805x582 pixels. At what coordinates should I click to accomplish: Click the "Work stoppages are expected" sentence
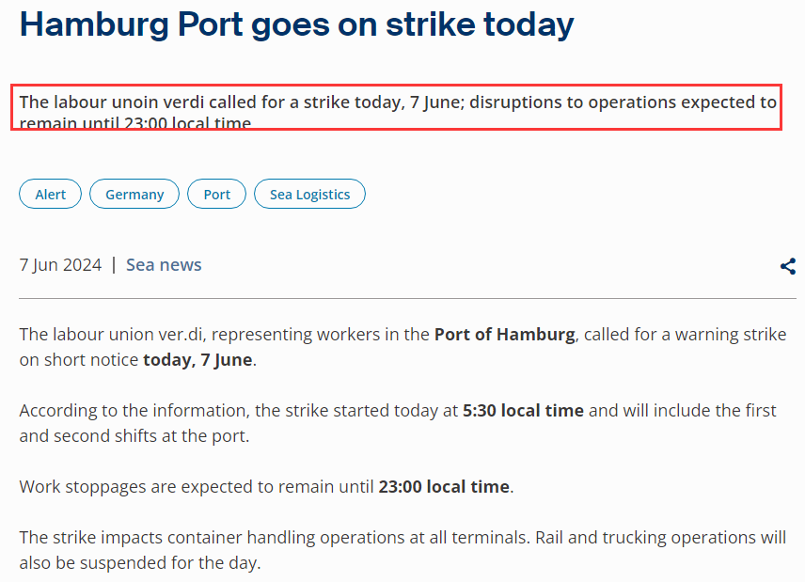[197, 487]
